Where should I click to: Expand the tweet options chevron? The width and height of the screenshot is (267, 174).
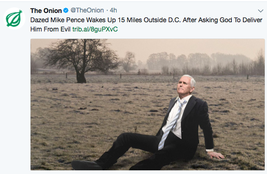tap(261, 11)
